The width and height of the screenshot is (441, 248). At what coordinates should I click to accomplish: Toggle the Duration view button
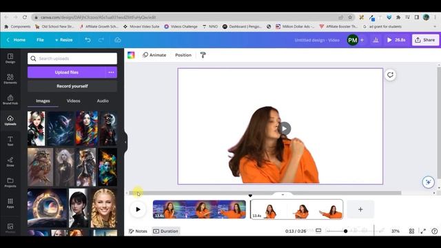click(166, 231)
